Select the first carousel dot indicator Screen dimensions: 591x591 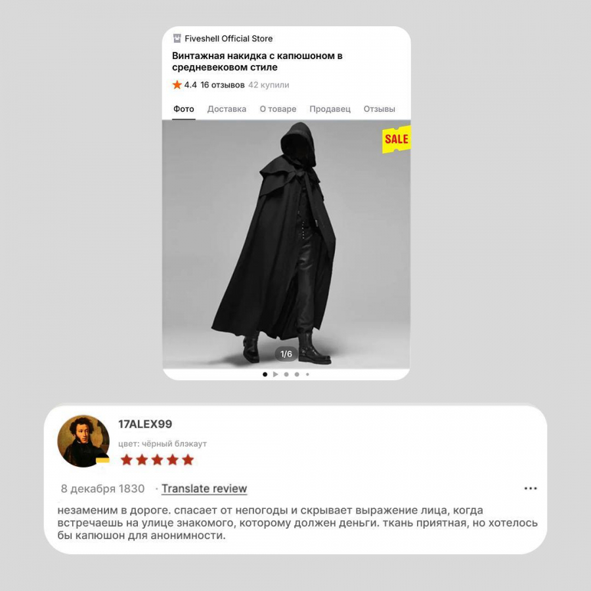click(265, 374)
